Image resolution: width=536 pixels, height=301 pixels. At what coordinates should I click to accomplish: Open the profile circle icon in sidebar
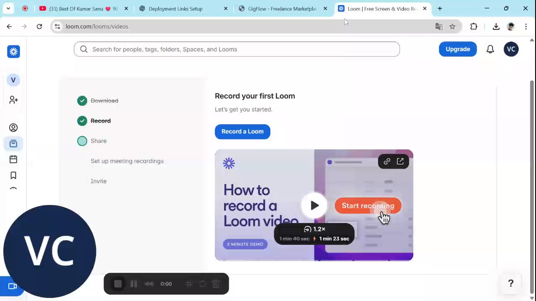pos(13,128)
